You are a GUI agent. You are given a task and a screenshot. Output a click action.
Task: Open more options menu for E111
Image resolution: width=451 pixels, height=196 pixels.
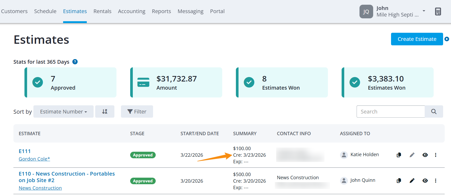coord(436,155)
